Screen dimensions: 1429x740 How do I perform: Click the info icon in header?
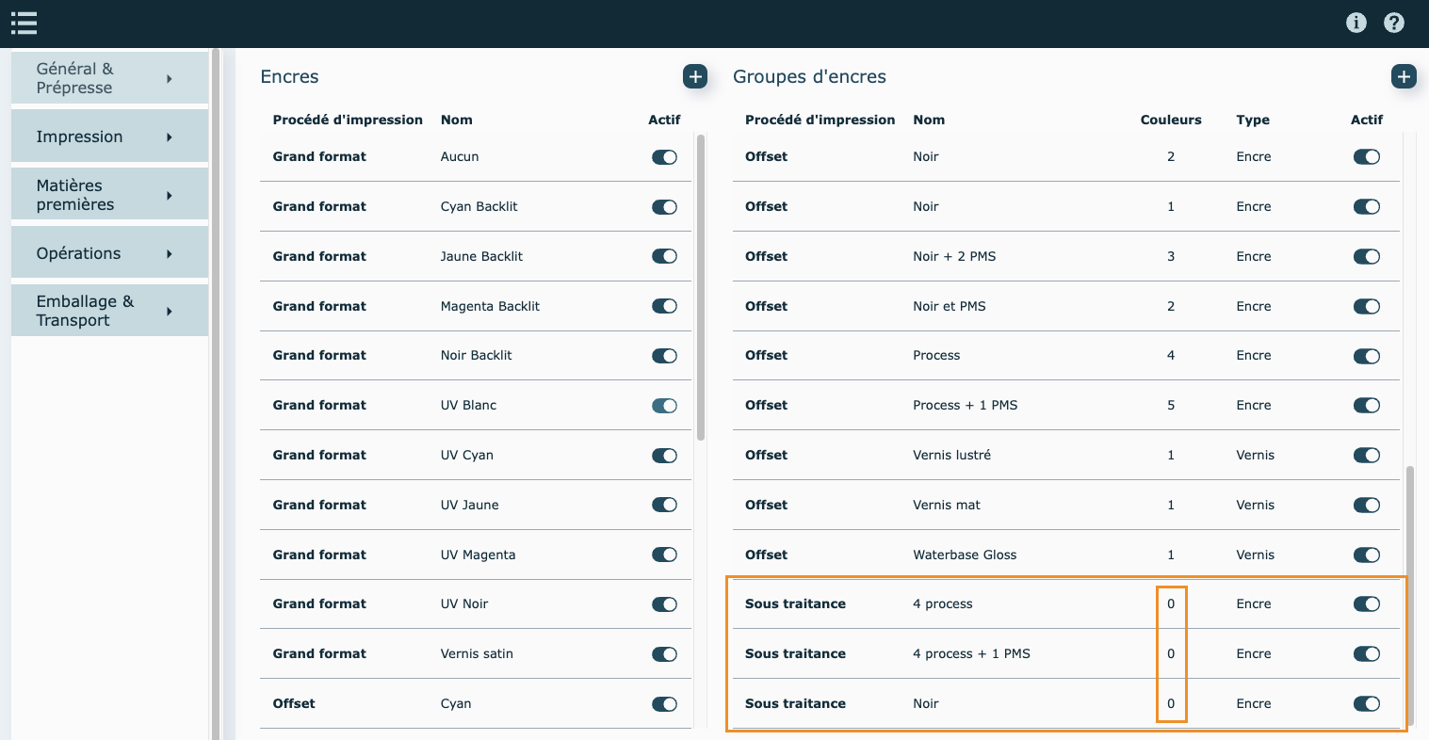(x=1356, y=23)
